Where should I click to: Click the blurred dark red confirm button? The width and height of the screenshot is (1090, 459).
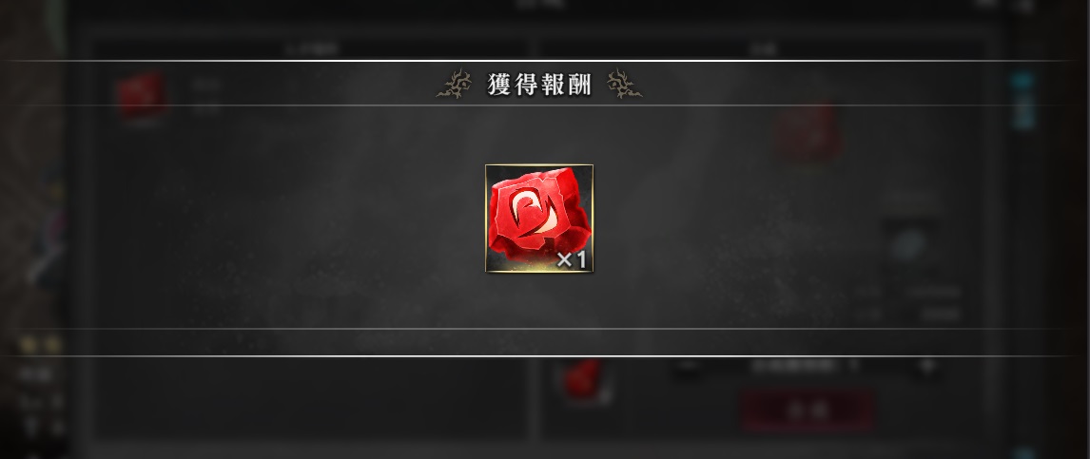(x=808, y=411)
